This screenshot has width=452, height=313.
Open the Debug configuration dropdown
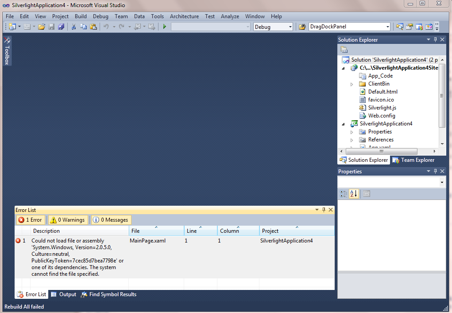click(x=290, y=27)
